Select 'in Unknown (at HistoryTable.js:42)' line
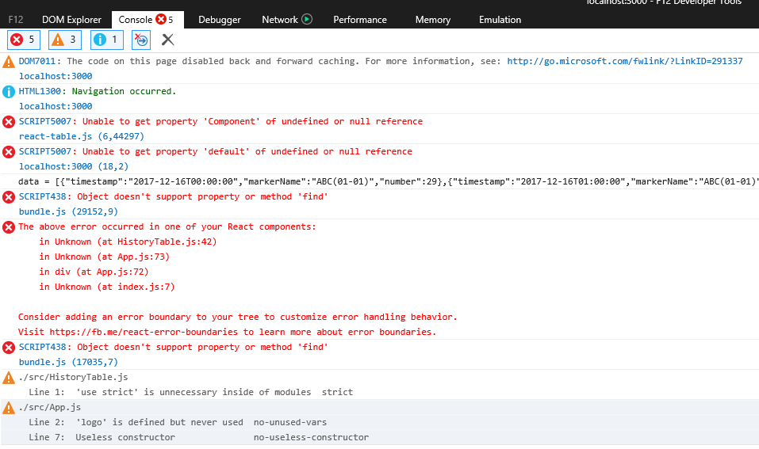 click(128, 242)
